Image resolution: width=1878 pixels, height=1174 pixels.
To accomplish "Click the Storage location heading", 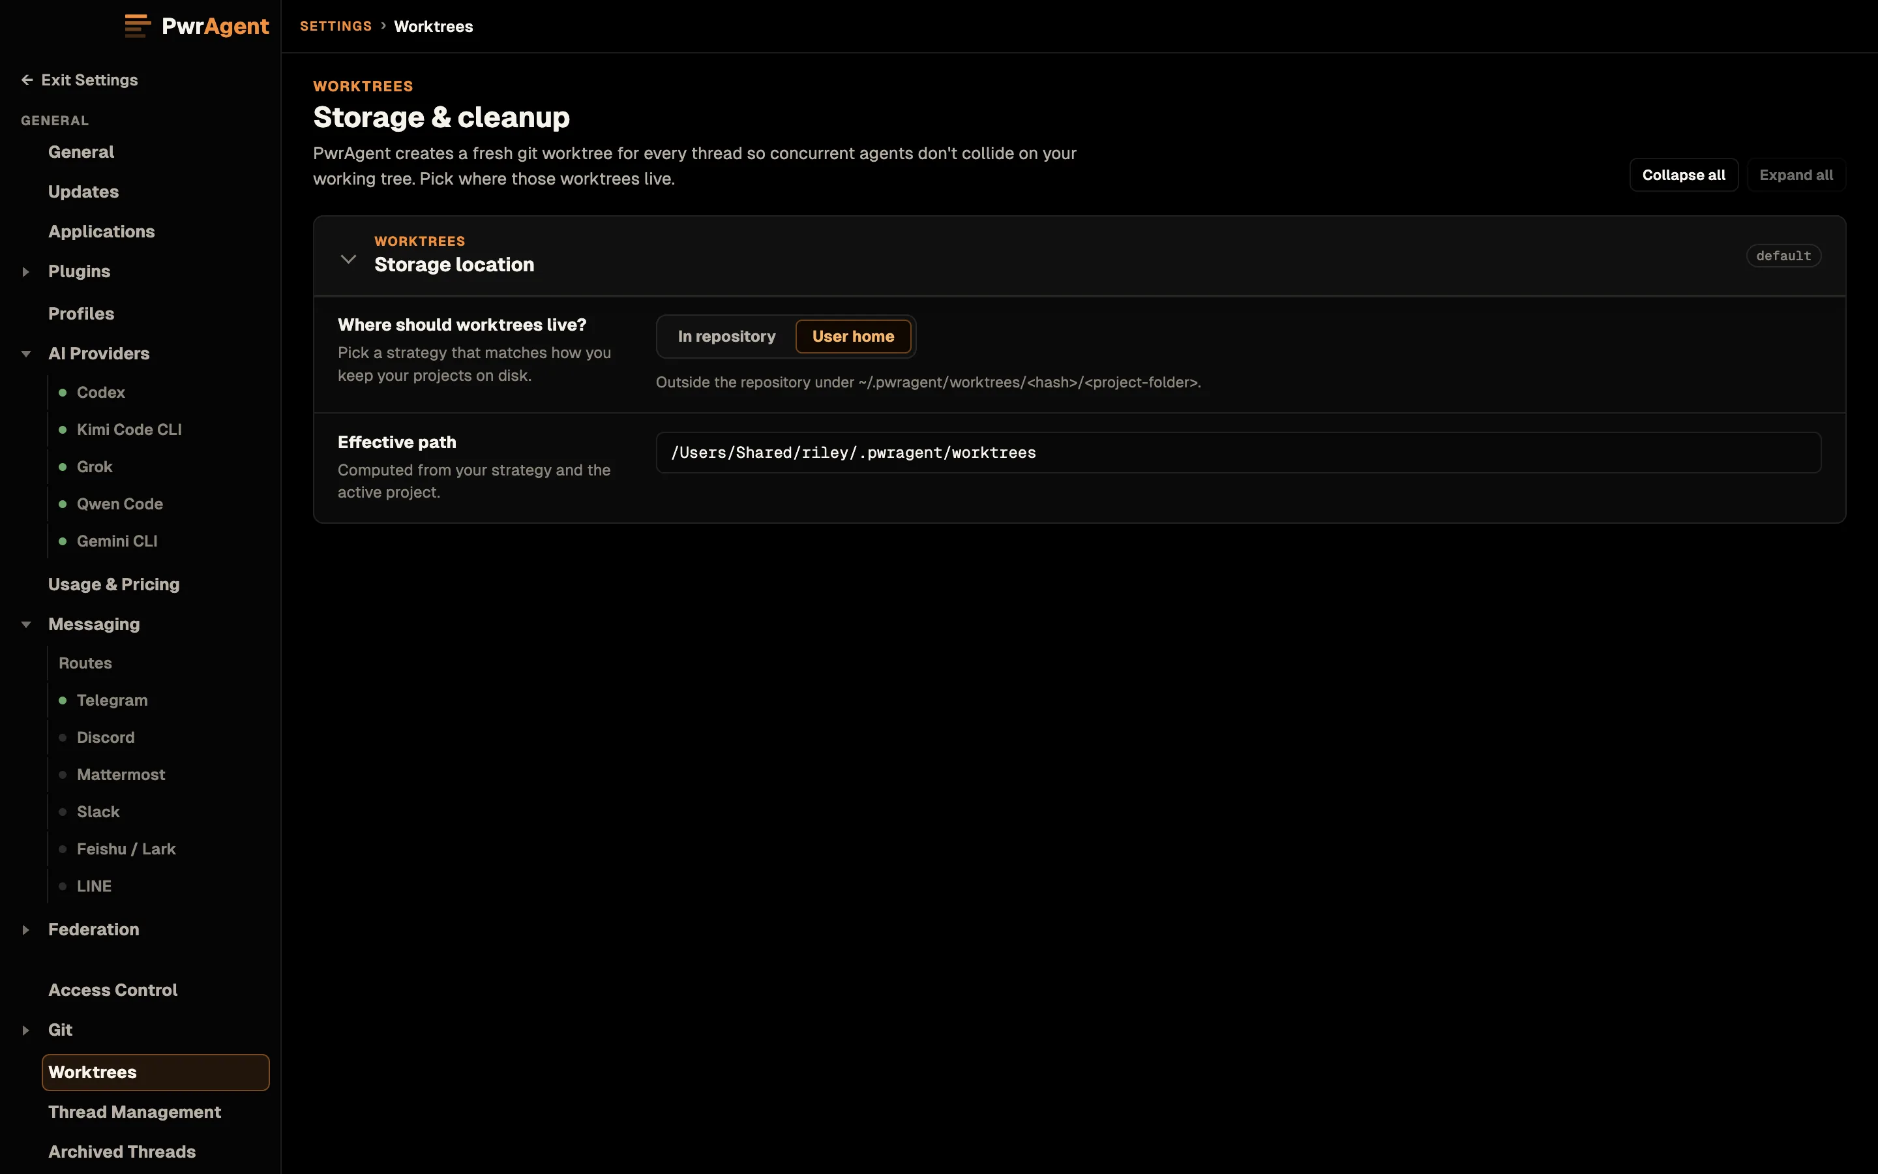I will click(x=454, y=265).
